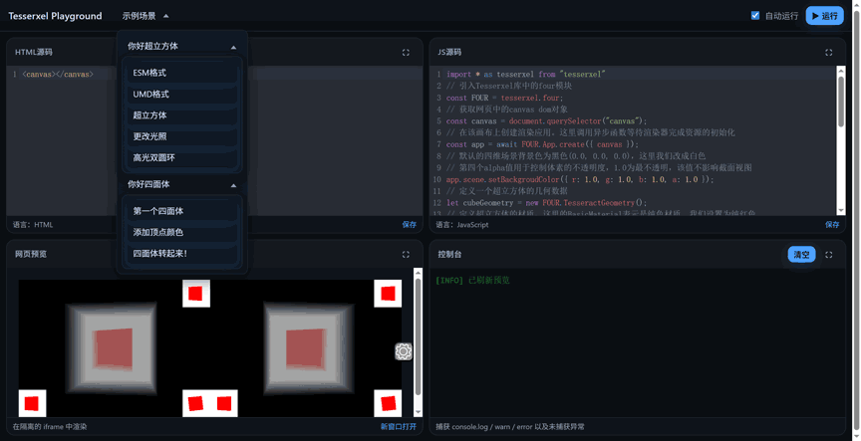Screen dimensions: 861x441
Task: Open the 第一个四面体 example
Action: pyautogui.click(x=182, y=211)
